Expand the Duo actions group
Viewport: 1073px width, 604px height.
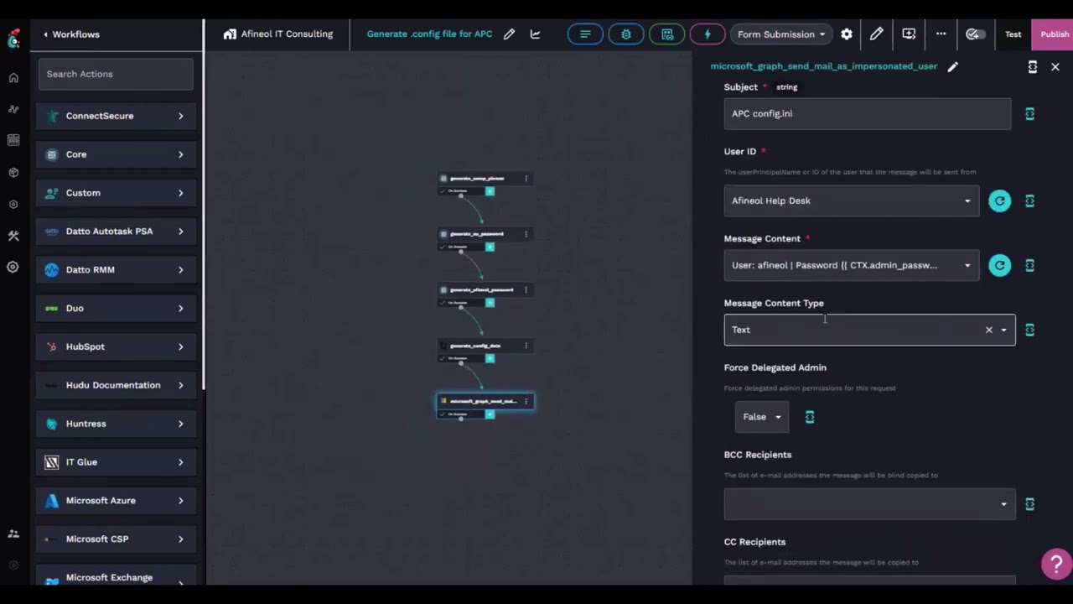tap(116, 309)
